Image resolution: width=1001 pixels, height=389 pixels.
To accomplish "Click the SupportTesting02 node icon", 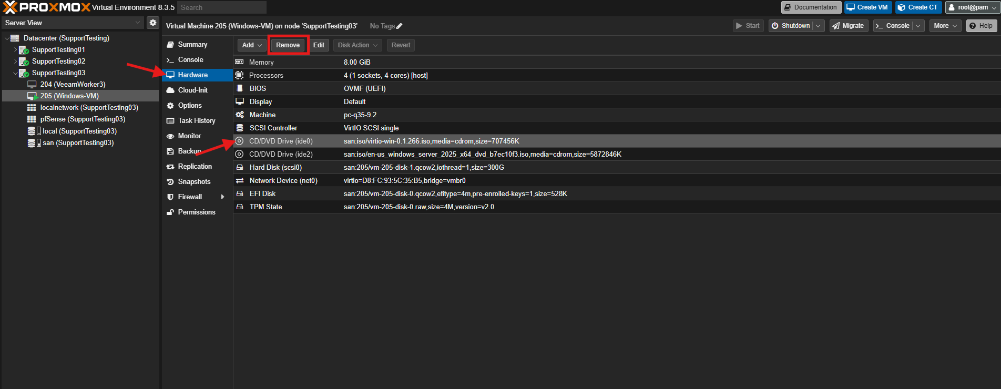I will click(x=24, y=62).
